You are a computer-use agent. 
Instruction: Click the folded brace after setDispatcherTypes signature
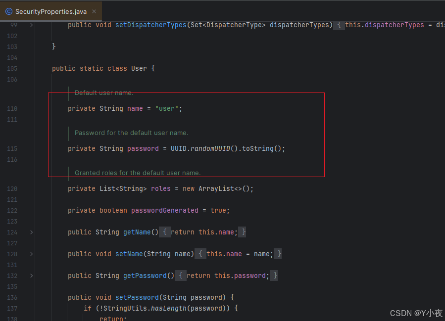pyautogui.click(x=339, y=25)
